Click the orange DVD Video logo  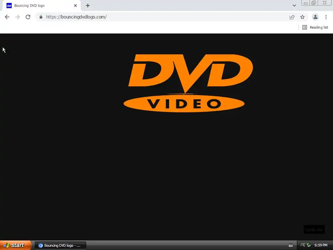(x=188, y=83)
